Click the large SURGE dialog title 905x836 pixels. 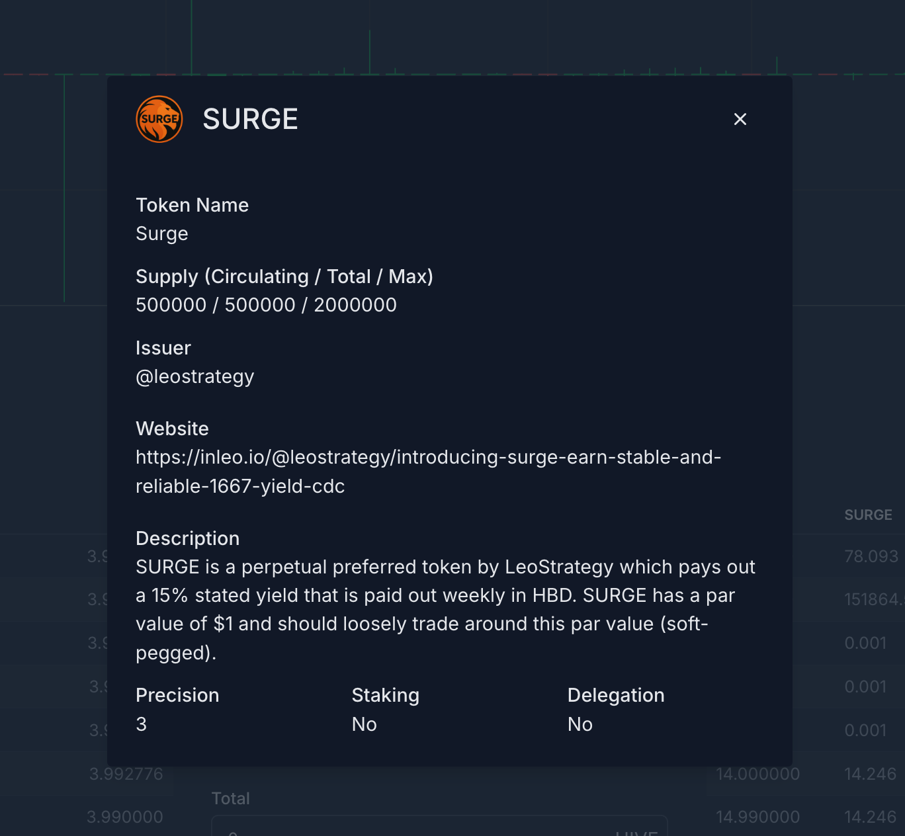pos(250,119)
